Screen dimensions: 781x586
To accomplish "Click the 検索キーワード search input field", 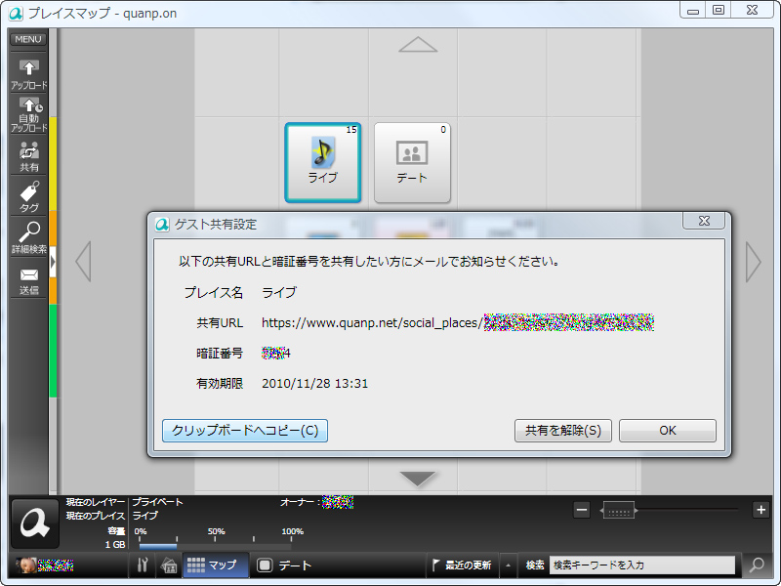I will coord(644,565).
